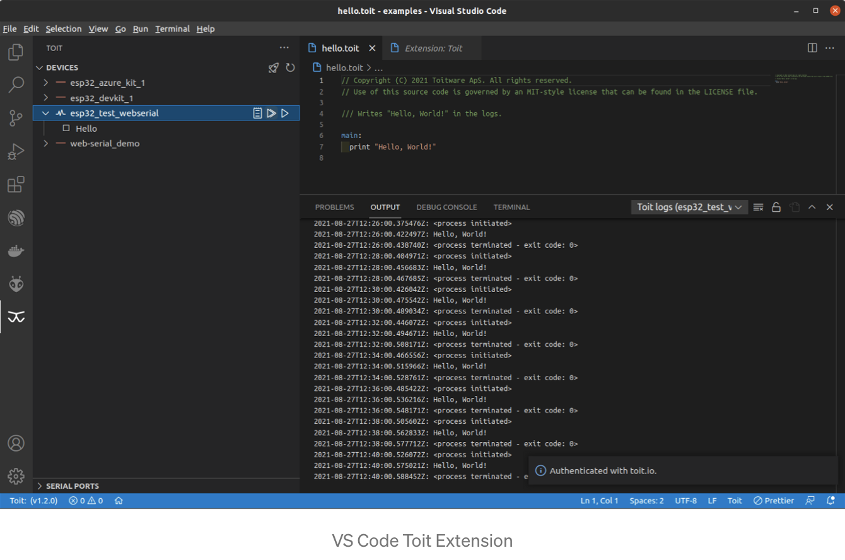
Task: Switch to the Problems panel tab
Action: point(334,207)
